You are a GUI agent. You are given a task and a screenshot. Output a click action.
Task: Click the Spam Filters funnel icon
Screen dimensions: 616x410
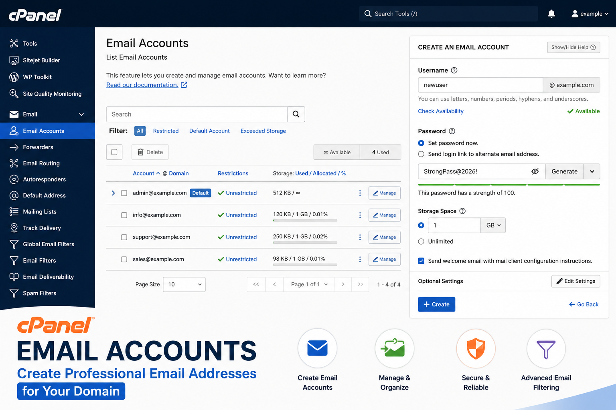pyautogui.click(x=14, y=293)
